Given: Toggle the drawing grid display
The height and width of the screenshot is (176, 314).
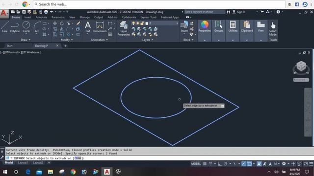Looking at the screenshot, I should pos(205,164).
